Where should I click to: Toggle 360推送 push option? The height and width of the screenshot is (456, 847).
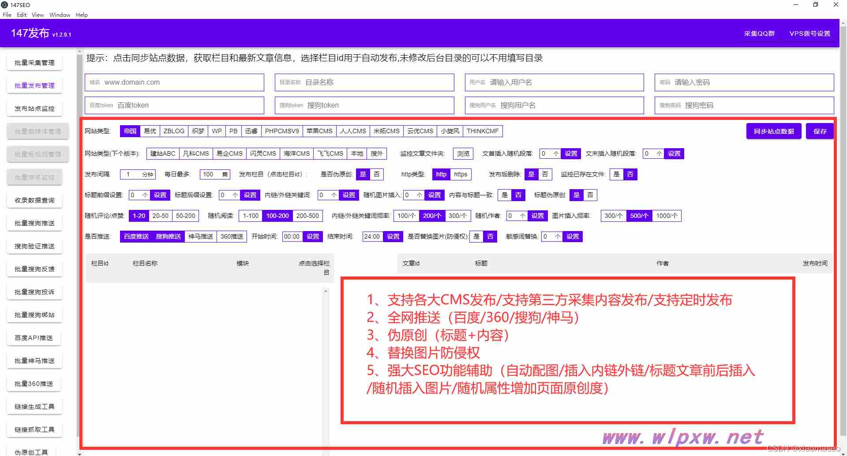[232, 236]
